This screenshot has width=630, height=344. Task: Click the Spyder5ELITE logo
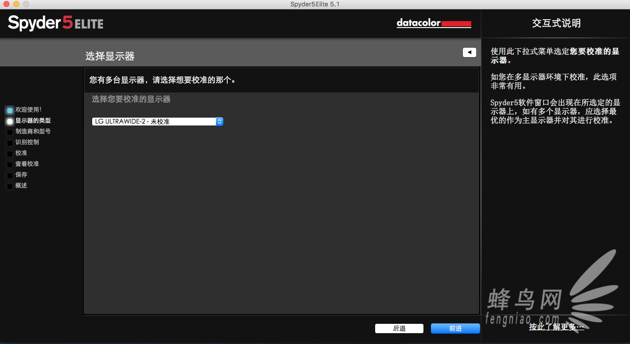[x=56, y=23]
